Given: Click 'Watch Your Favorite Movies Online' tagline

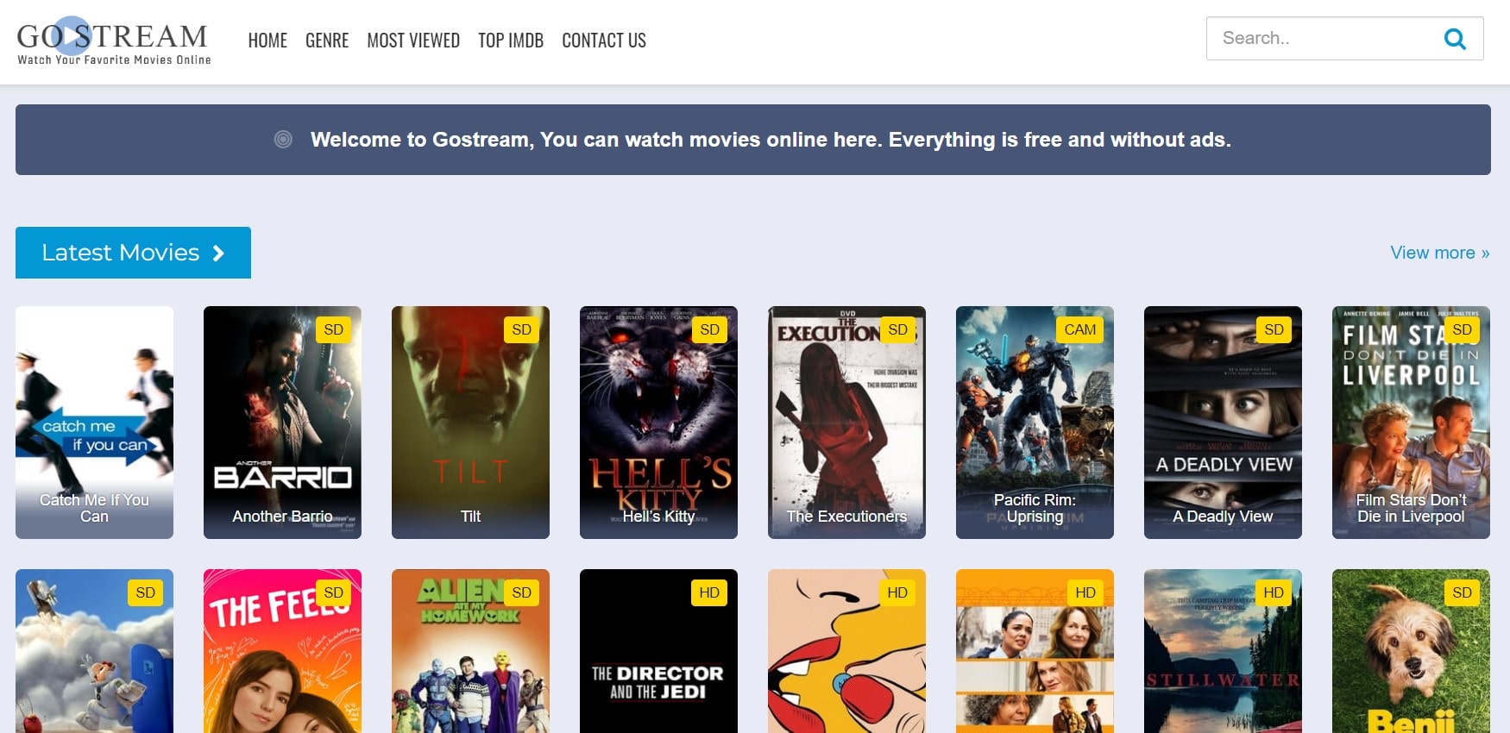Looking at the screenshot, I should (114, 60).
